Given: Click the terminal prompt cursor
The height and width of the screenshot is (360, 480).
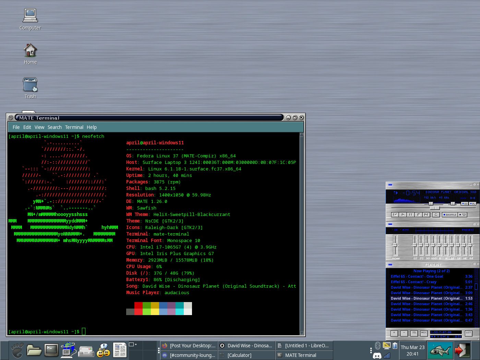Looking at the screenshot, I should click(x=84, y=332).
